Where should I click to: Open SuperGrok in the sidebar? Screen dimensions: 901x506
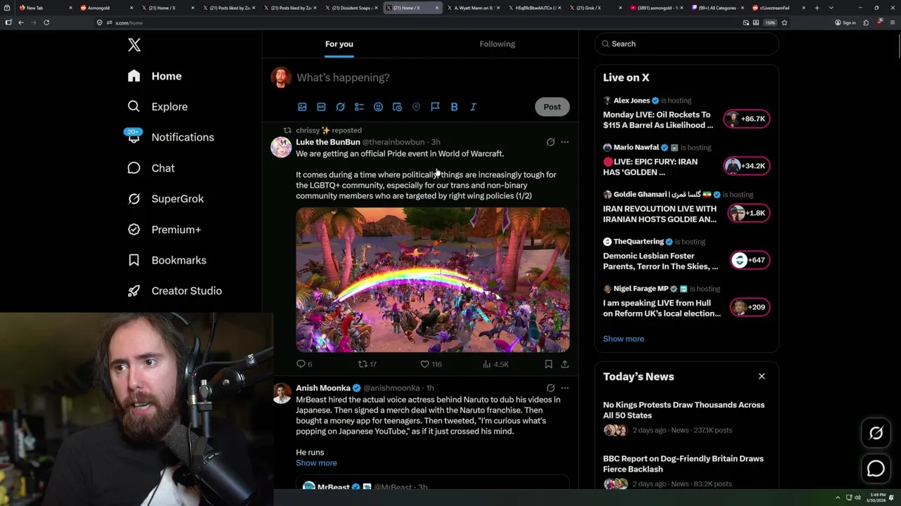[x=165, y=199]
